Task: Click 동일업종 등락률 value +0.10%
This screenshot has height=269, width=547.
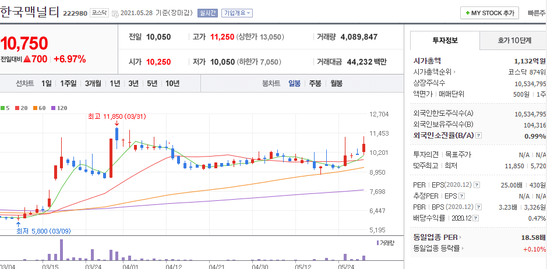Action: point(534,249)
